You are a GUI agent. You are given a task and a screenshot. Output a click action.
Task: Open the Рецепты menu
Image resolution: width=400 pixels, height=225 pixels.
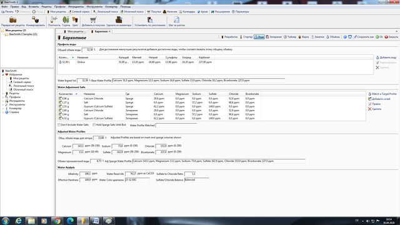pos(46,7)
